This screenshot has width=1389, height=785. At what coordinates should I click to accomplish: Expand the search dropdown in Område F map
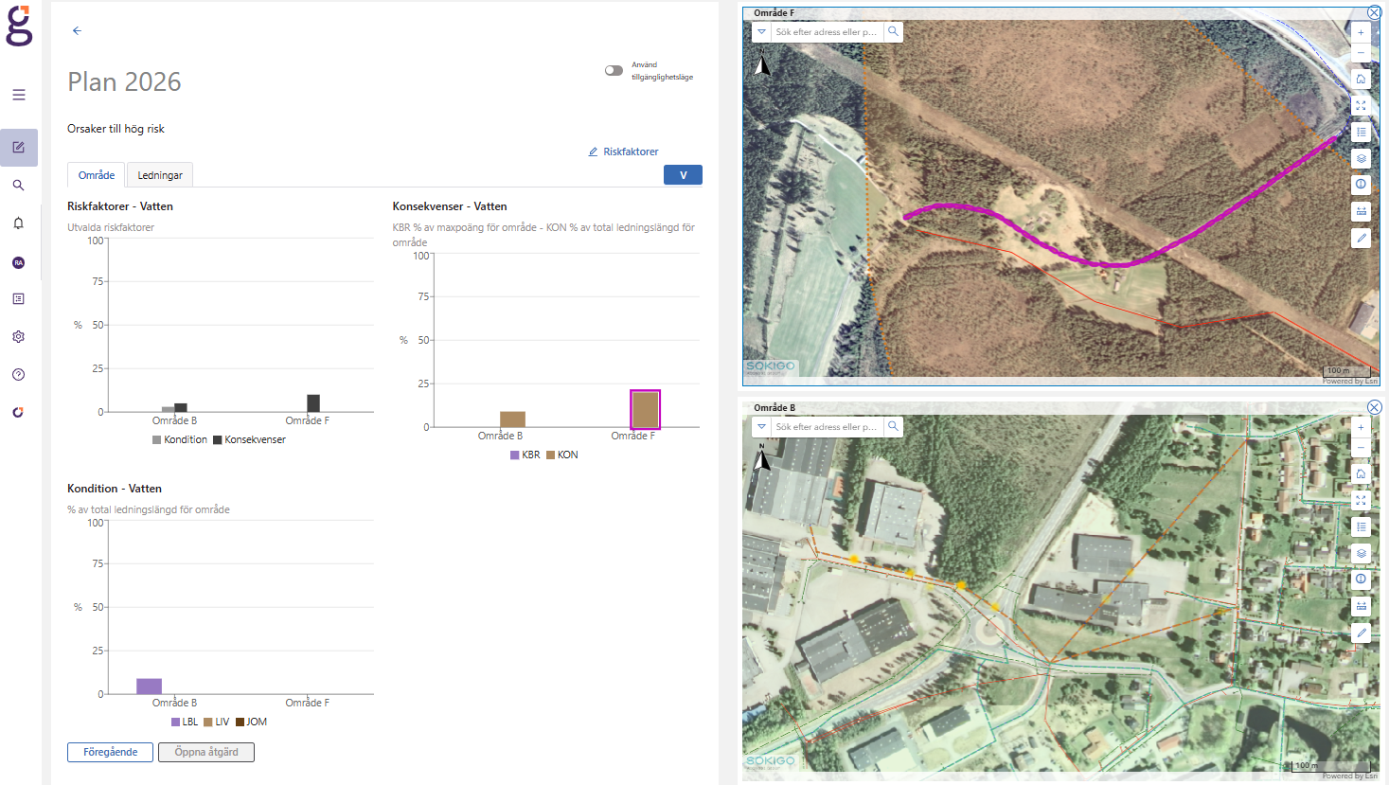[761, 32]
